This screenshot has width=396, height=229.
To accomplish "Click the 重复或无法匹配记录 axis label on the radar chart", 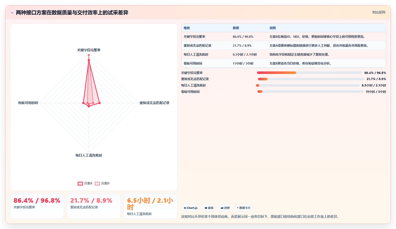I will [154, 103].
